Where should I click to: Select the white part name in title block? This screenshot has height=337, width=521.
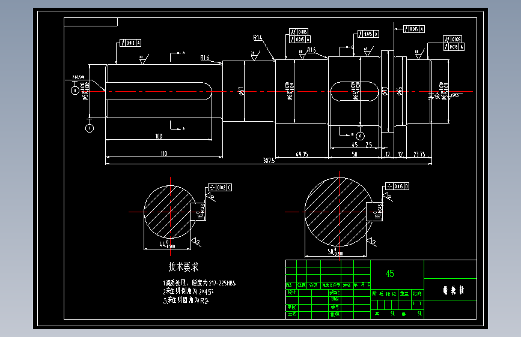coord(454,291)
